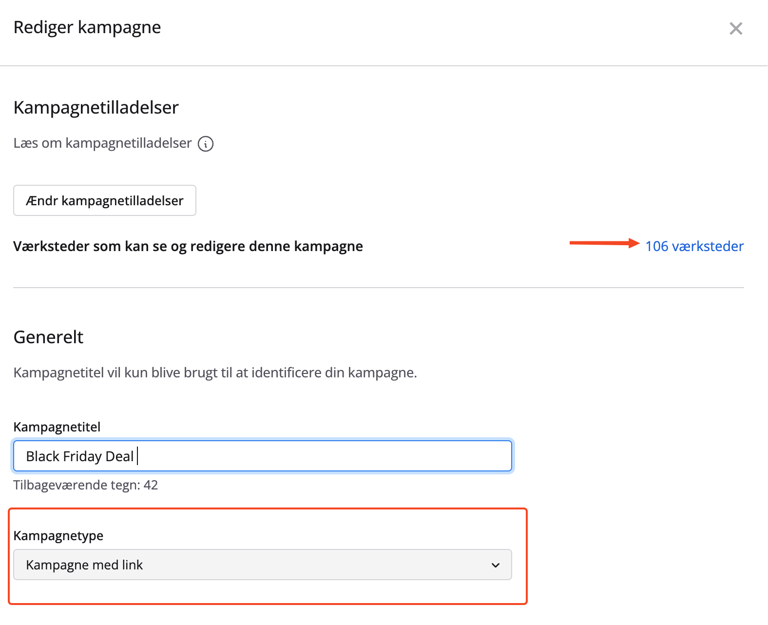The width and height of the screenshot is (768, 625).
Task: Click the Kampagnetype field label
Action: coord(58,536)
